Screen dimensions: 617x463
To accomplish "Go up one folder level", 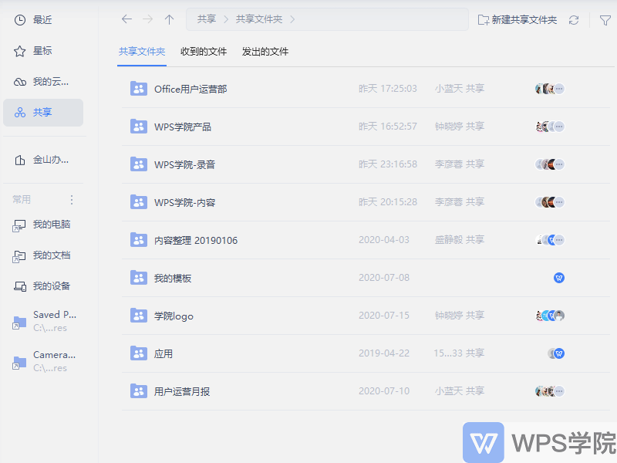I will [x=169, y=19].
